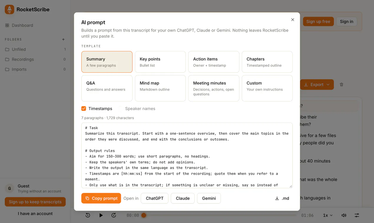Open the prompt in ChatGPT
374x223 pixels.
coord(155,198)
